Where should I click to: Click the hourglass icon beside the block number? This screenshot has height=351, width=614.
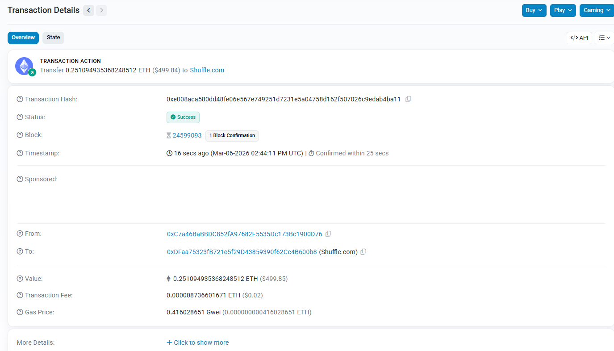coord(168,135)
